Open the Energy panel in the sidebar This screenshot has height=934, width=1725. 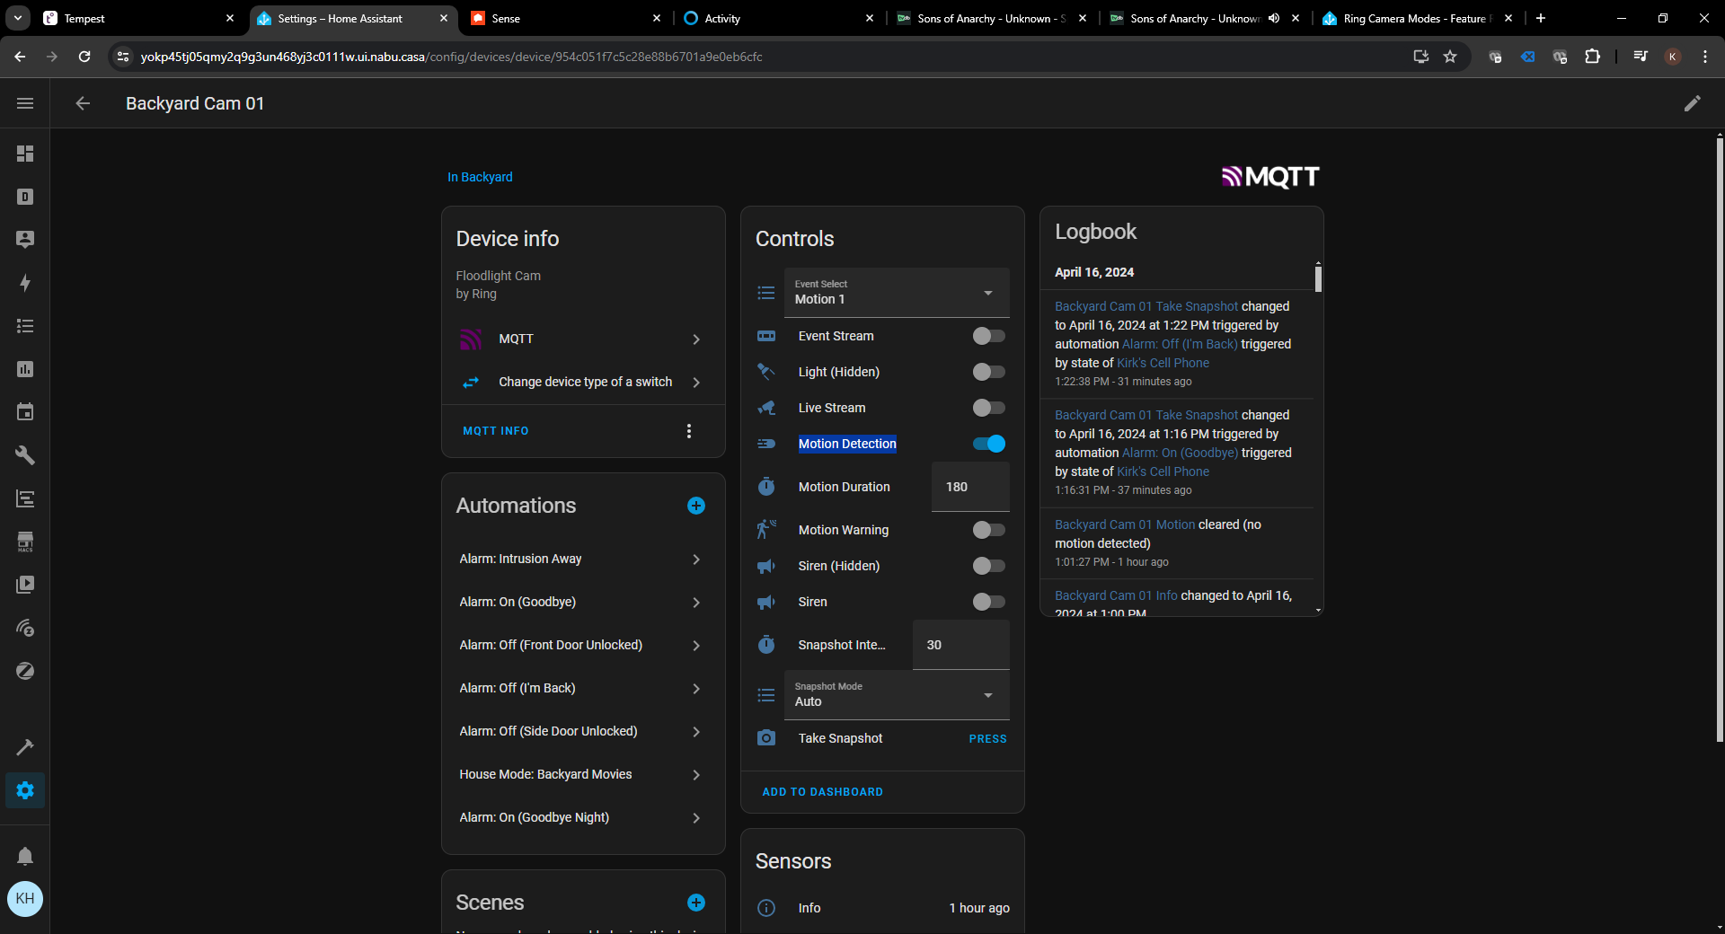25,283
